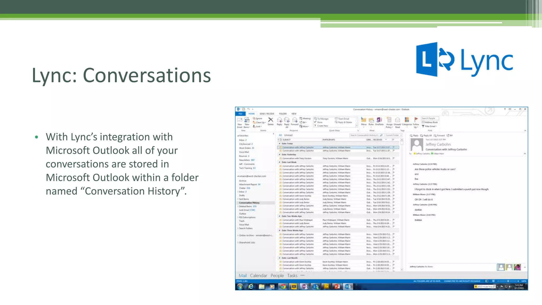
Task: Click the Delete icon in ribbon
Action: (270, 120)
